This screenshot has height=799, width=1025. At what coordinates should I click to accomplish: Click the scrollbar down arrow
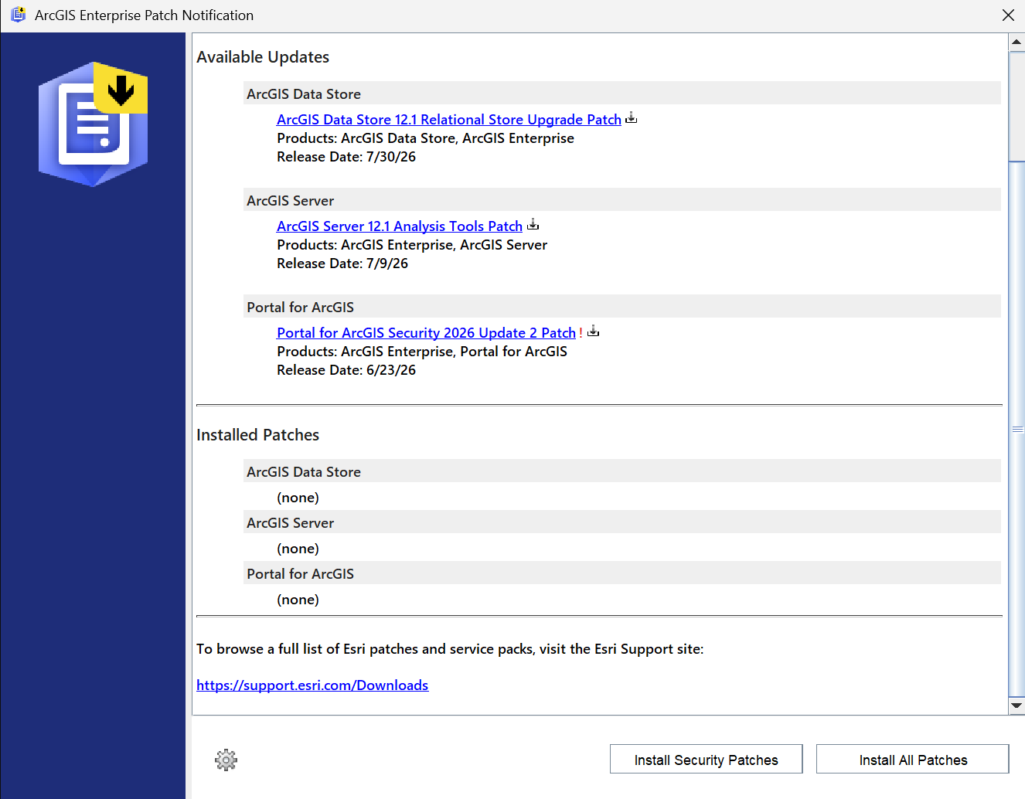(1017, 705)
